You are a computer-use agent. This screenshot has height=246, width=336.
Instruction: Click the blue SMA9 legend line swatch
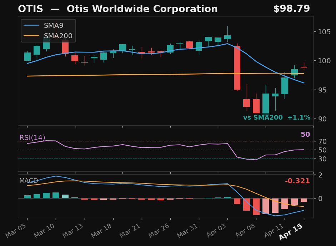(31, 25)
